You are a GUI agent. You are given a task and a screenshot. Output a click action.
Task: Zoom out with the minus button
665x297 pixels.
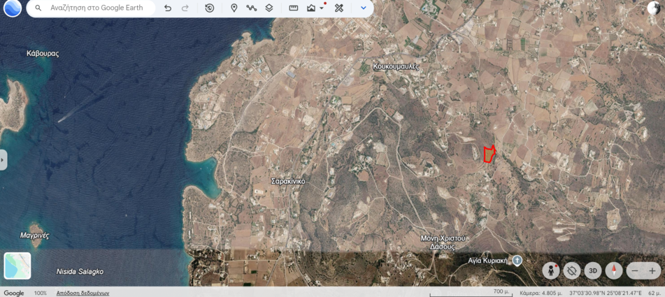[635, 270]
